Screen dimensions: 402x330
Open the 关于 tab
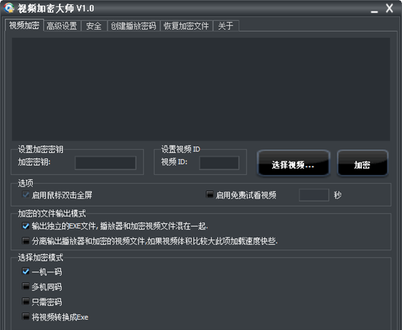tap(226, 26)
